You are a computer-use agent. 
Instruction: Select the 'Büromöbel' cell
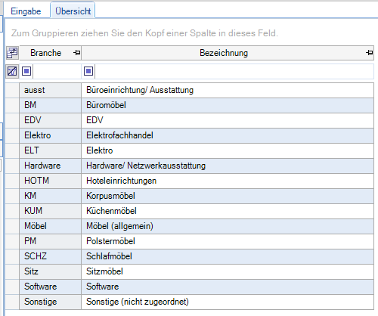228,105
